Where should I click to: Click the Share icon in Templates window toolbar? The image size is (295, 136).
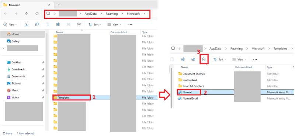(x=193, y=59)
